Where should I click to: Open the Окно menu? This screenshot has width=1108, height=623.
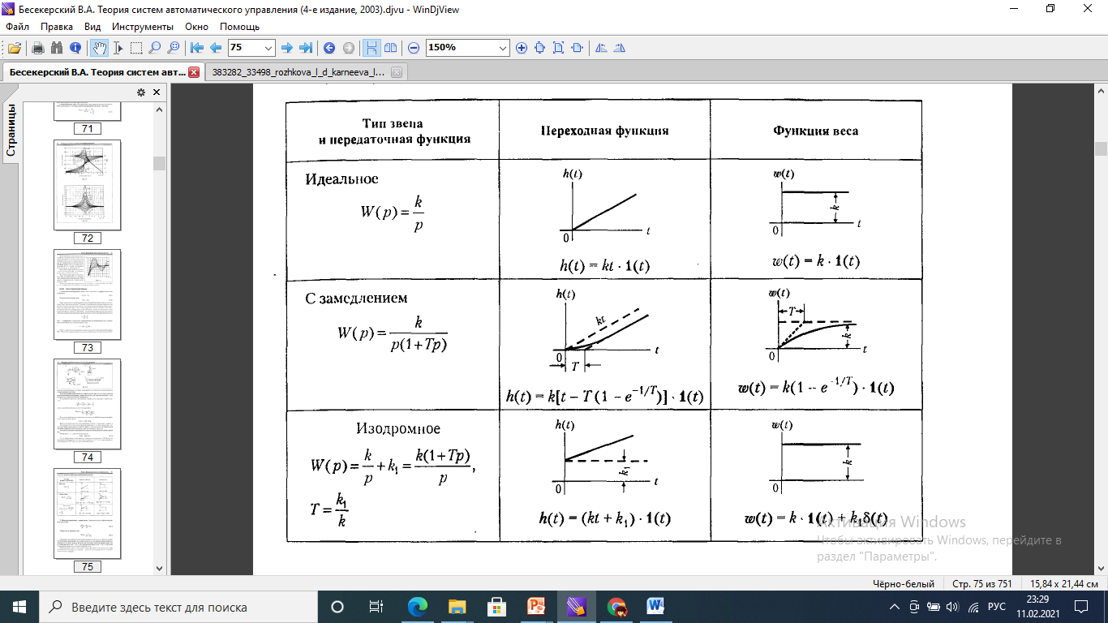click(197, 27)
